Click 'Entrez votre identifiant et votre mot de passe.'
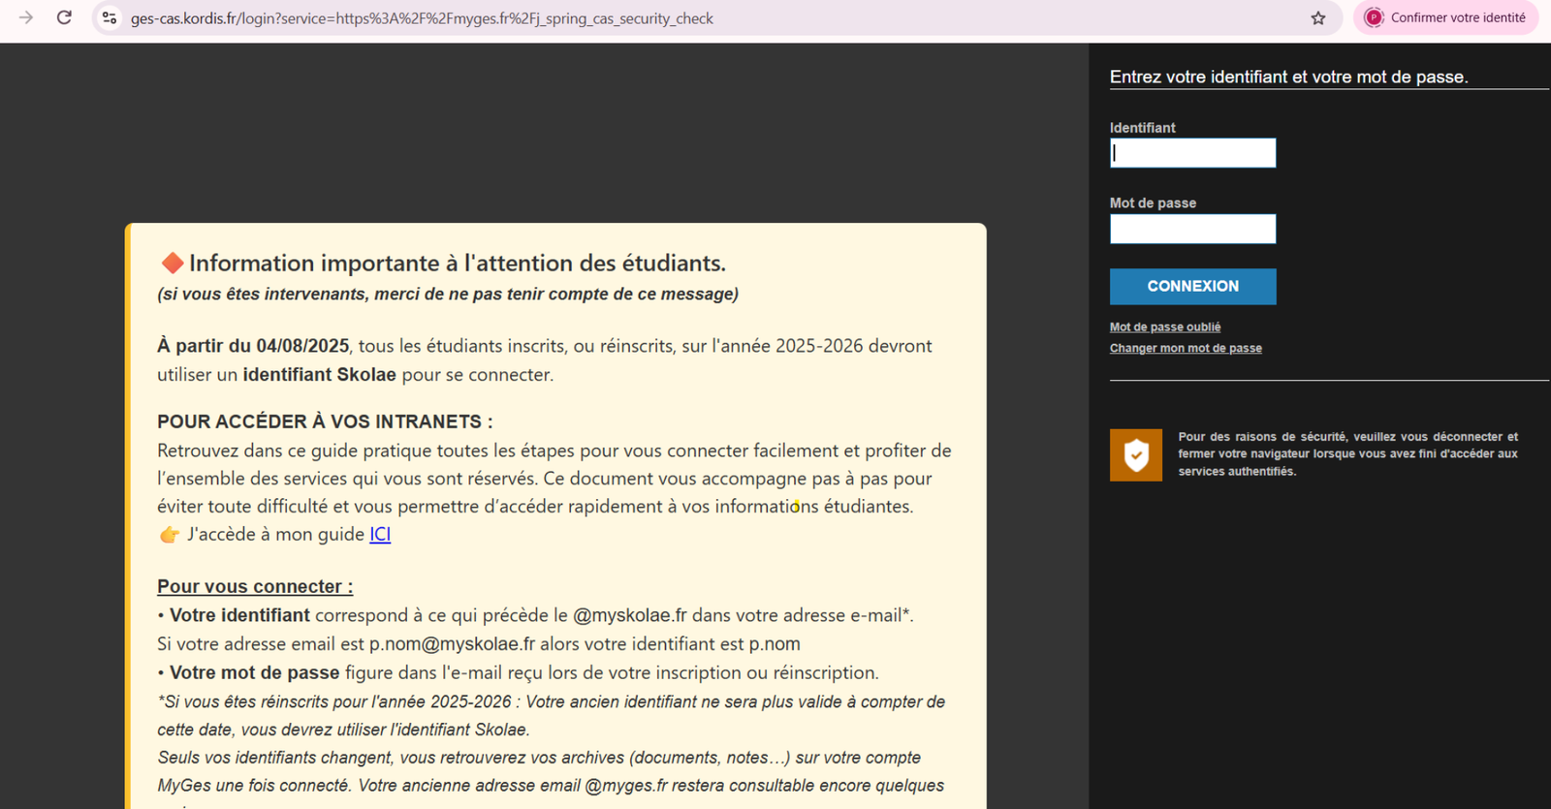Screen dimensions: 1551x809 click(1288, 78)
